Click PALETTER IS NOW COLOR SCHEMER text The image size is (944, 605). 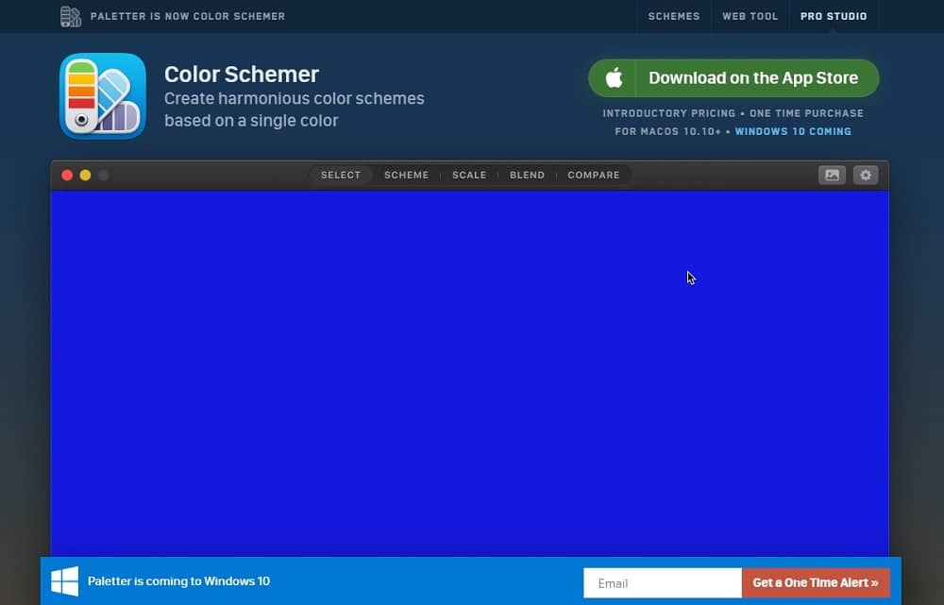tap(188, 16)
